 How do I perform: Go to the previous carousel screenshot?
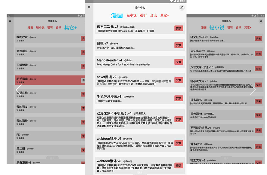19,90
